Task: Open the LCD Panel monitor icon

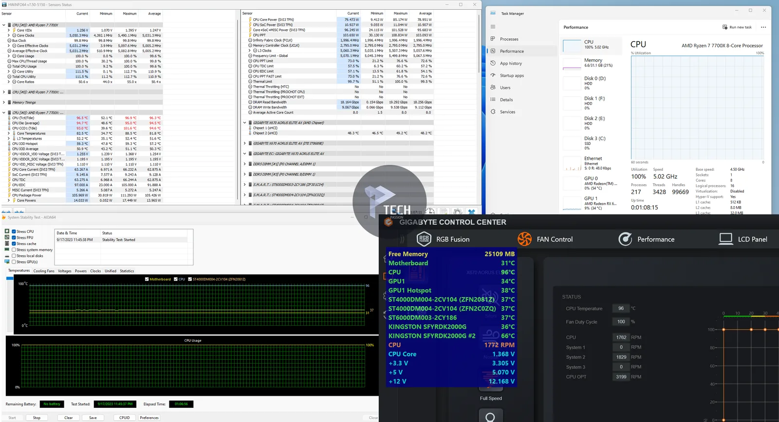Action: click(726, 239)
